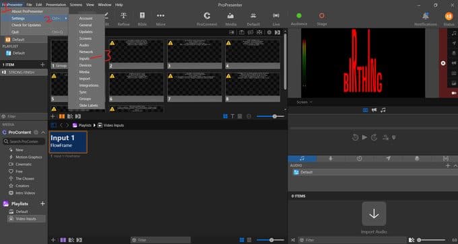Select the announcements transport control button

[x=374, y=110]
